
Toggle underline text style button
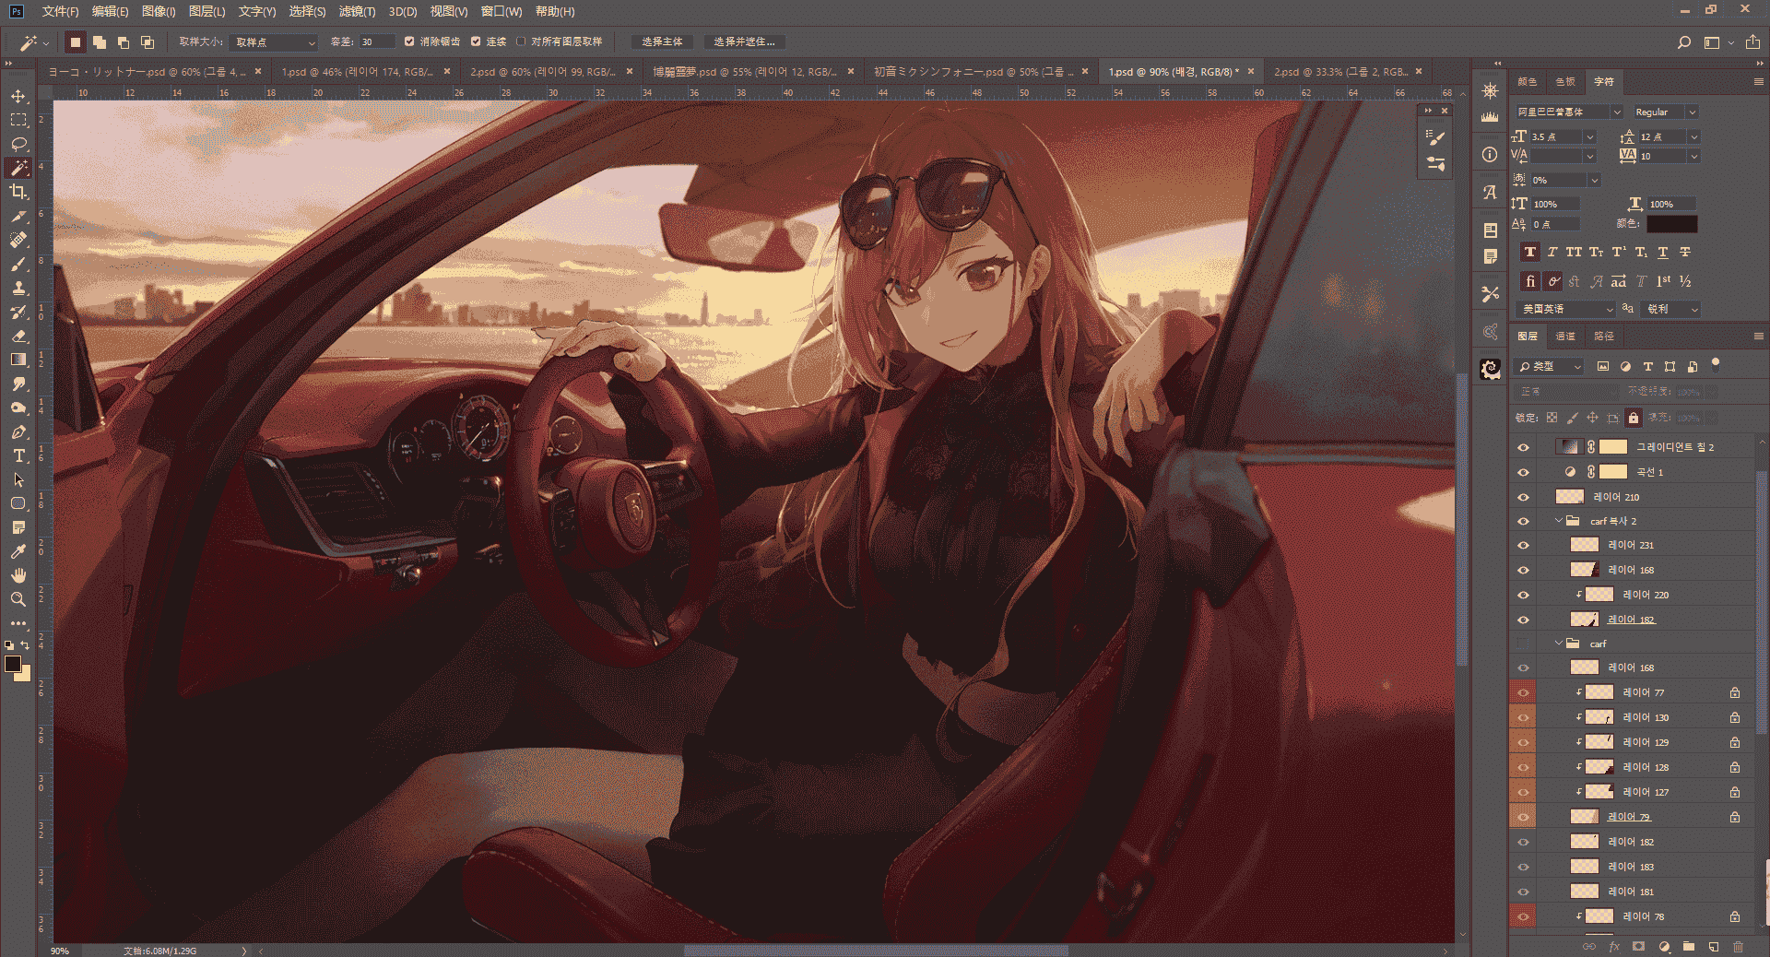(x=1663, y=252)
